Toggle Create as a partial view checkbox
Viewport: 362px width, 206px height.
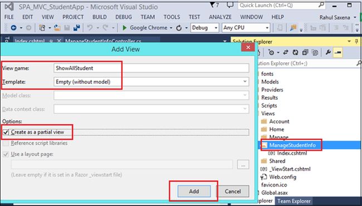pyautogui.click(x=6, y=132)
